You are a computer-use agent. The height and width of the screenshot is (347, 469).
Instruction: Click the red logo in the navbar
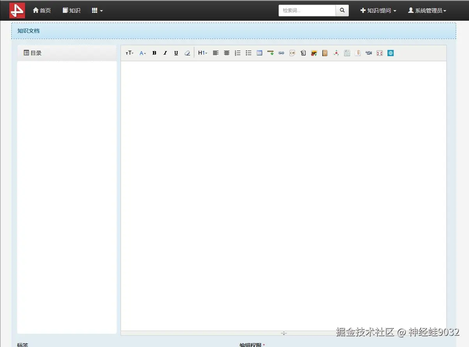point(17,11)
